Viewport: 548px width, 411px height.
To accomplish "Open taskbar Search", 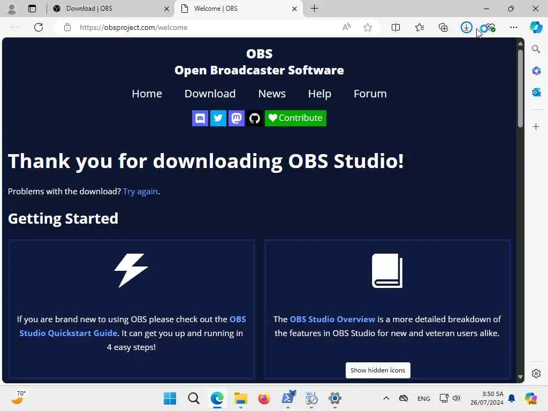I will [x=194, y=398].
